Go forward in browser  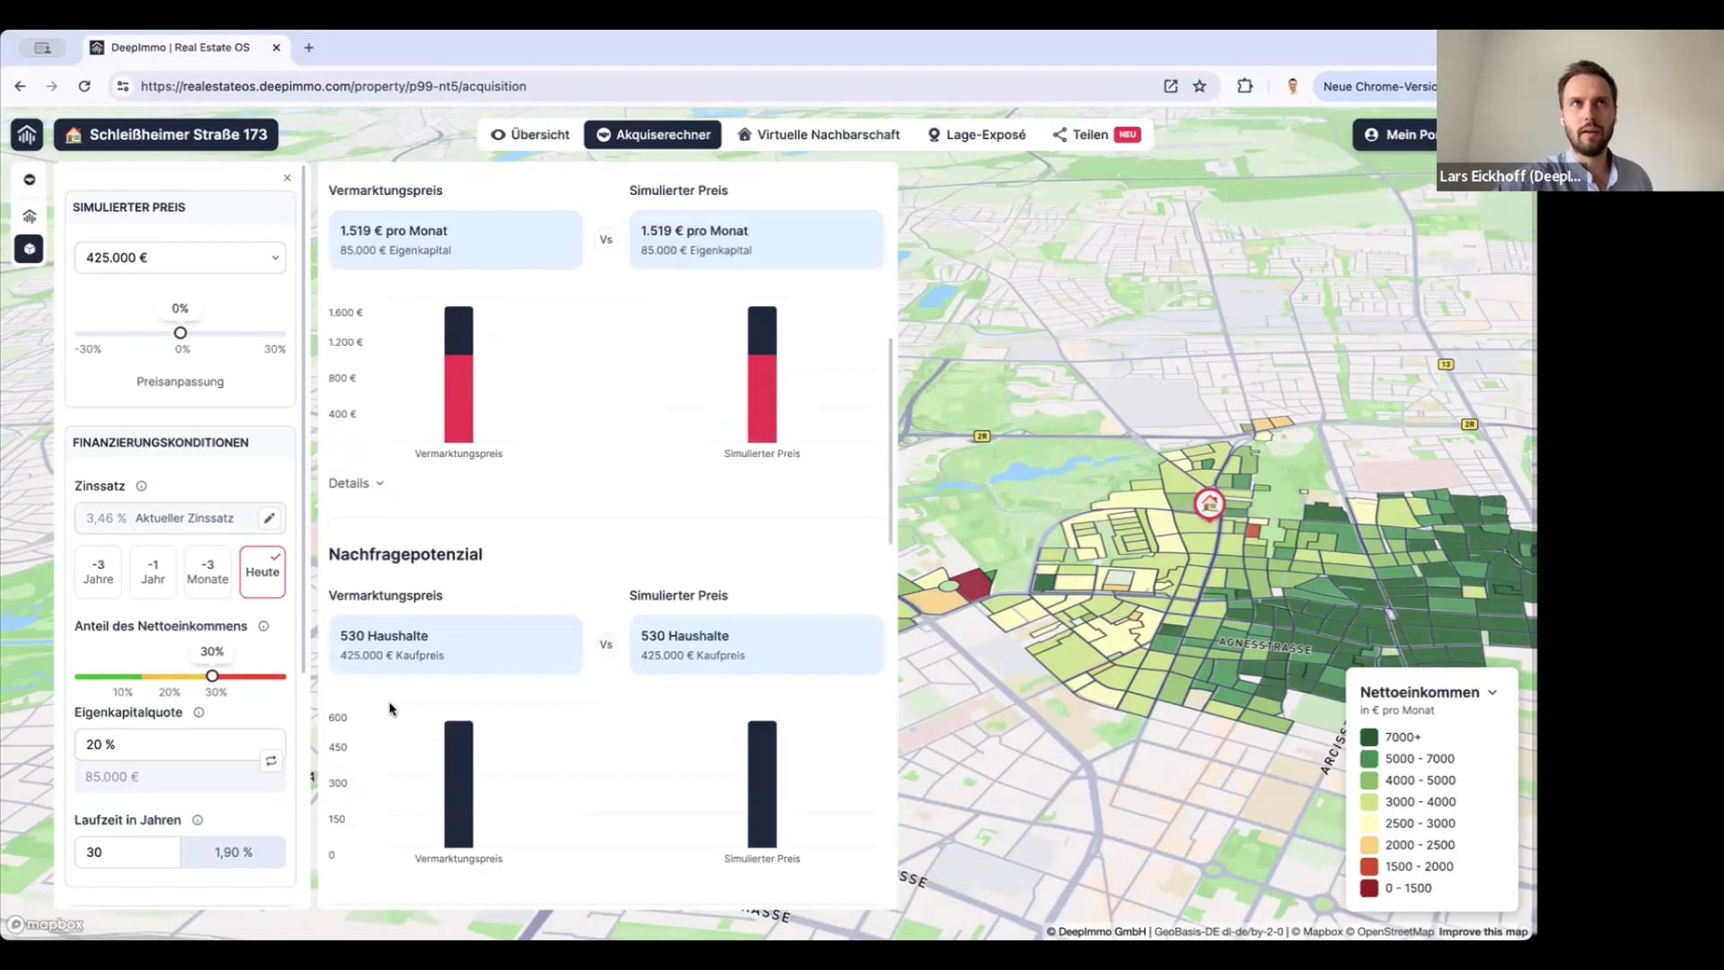[52, 86]
